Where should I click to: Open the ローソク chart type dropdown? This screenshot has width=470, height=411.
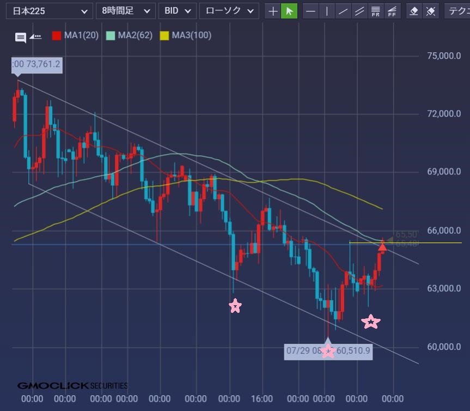click(x=229, y=11)
